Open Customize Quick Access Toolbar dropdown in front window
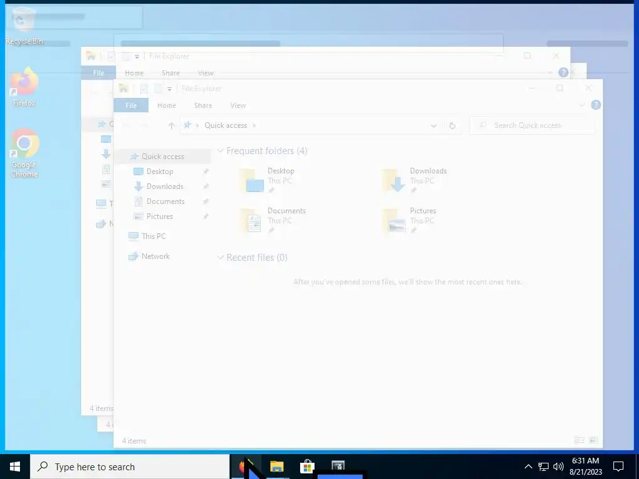This screenshot has height=479, width=639. (x=170, y=89)
